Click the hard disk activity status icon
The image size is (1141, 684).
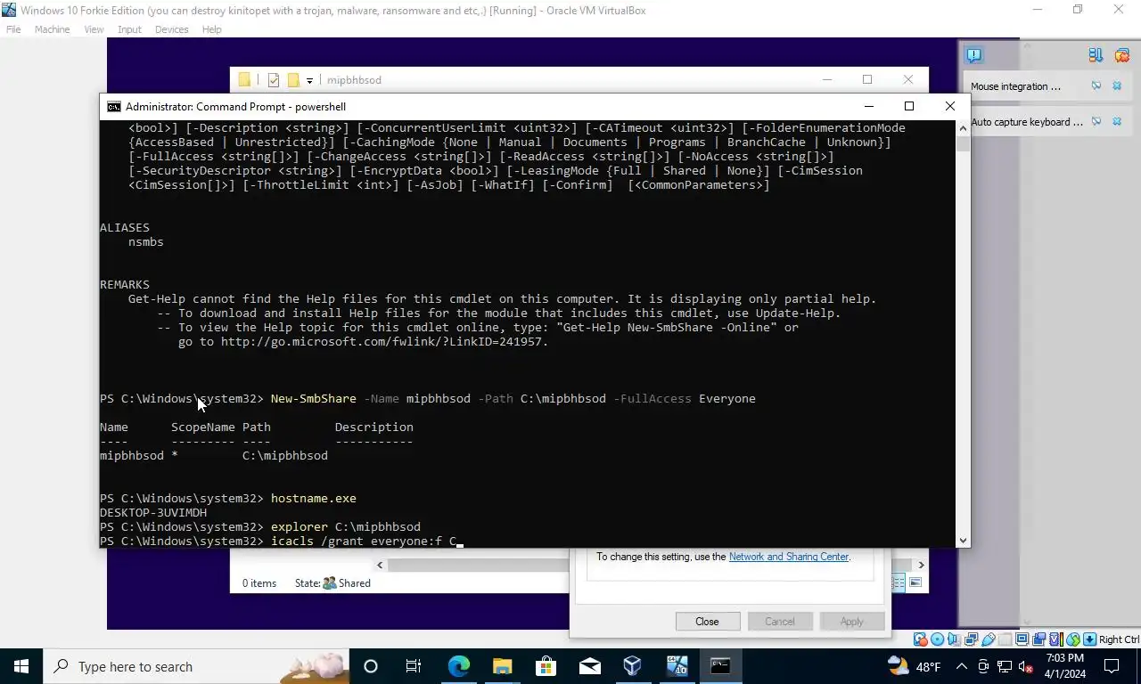pos(921,639)
